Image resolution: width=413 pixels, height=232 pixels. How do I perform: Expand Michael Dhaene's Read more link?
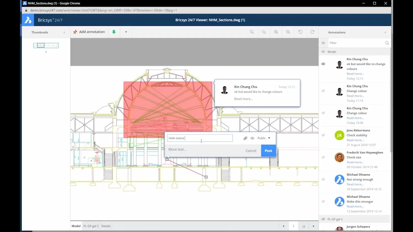[355, 184]
